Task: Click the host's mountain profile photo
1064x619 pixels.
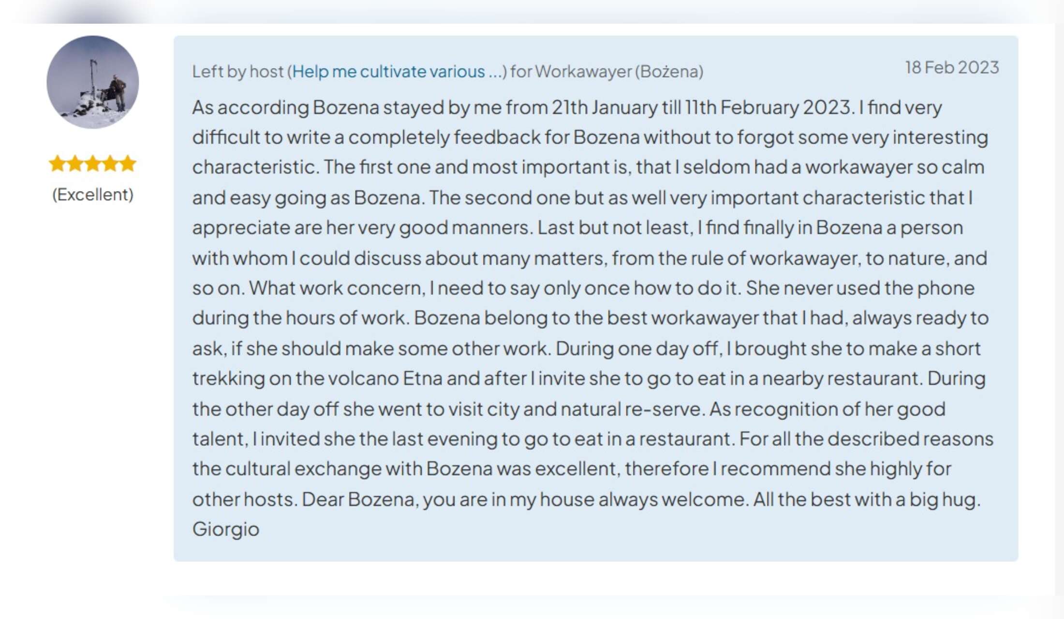Action: tap(92, 82)
